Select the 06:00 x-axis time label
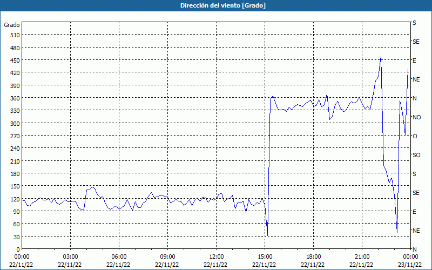Viewport: 432px width, 270px height. [x=119, y=257]
